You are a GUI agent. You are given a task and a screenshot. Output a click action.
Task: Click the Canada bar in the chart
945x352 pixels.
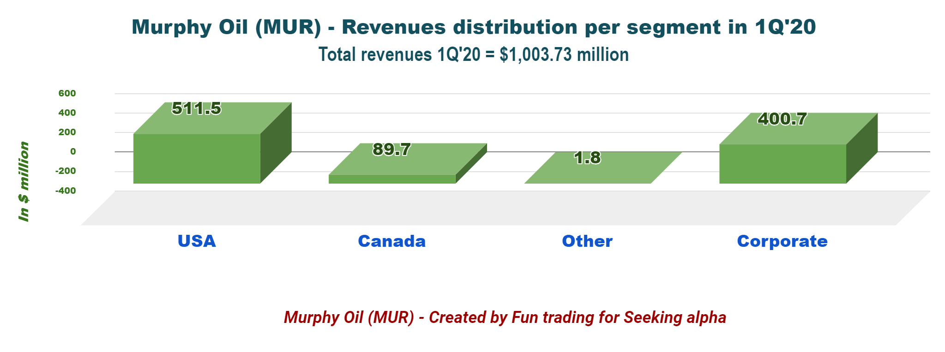pyautogui.click(x=408, y=164)
